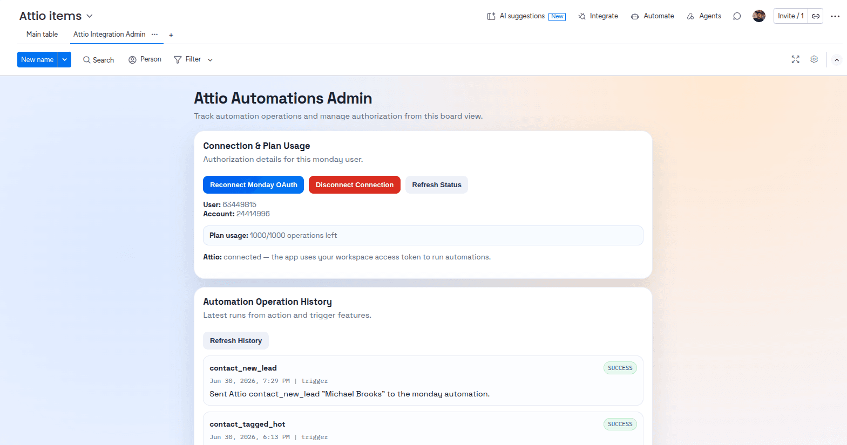Open the Attio items board title dropdown

90,16
